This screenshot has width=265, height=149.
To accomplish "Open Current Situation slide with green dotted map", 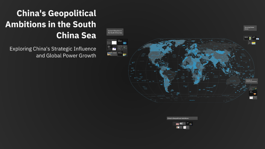I will pos(122,48).
